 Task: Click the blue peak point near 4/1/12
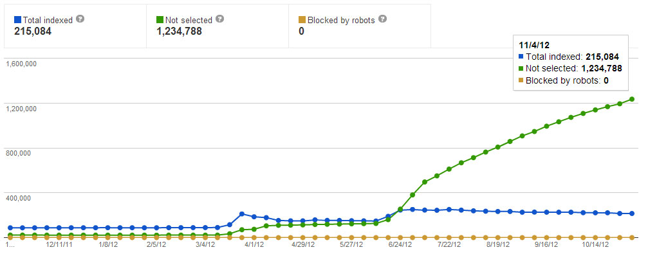[242, 214]
